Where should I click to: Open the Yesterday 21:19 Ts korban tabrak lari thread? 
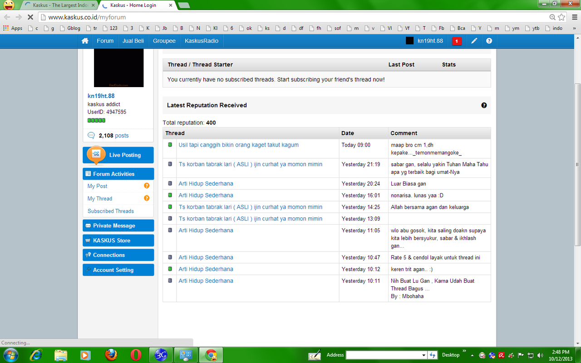tap(251, 164)
